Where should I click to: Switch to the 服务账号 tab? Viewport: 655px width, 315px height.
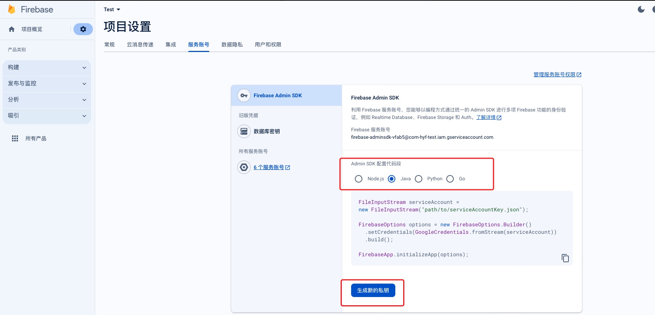click(x=199, y=45)
